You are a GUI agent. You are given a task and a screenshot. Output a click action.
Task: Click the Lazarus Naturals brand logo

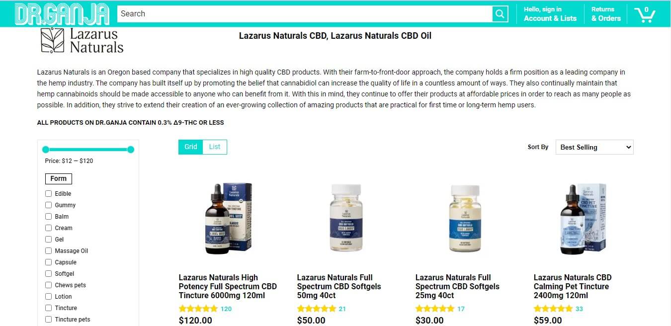(x=82, y=41)
